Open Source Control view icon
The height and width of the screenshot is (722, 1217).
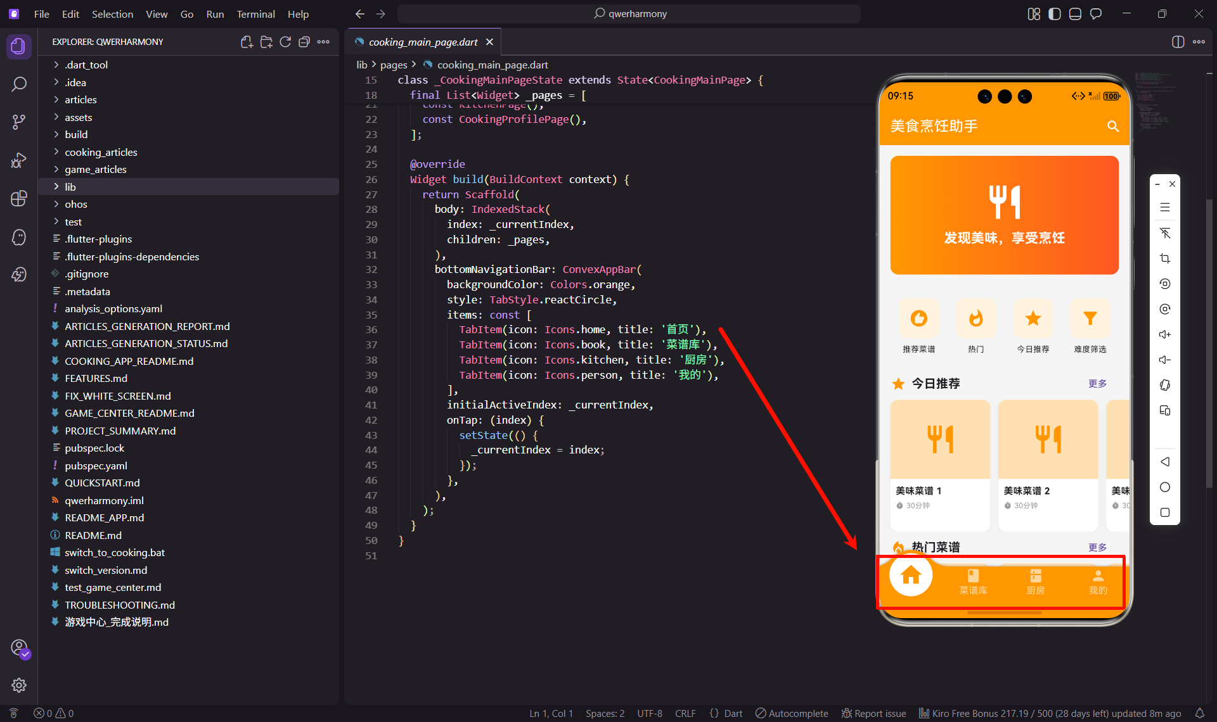19,122
